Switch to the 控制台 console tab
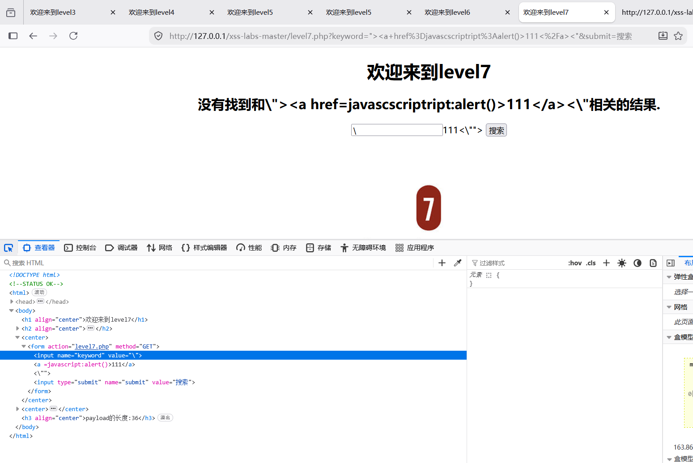Viewport: 693px width, 463px height. (80, 248)
